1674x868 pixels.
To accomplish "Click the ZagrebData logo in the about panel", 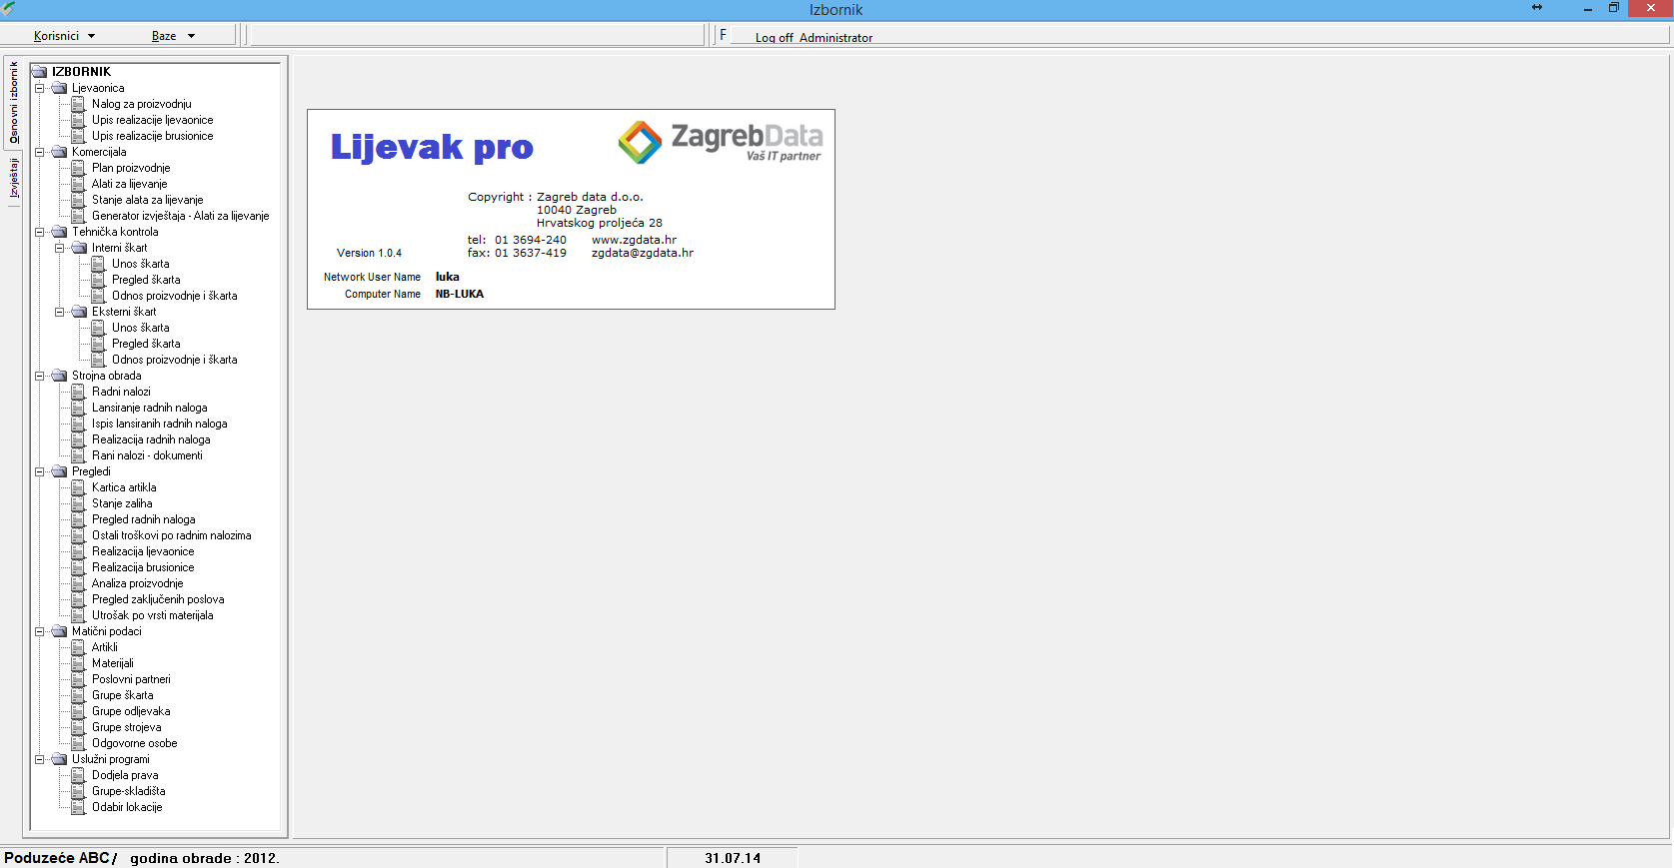I will click(x=721, y=142).
